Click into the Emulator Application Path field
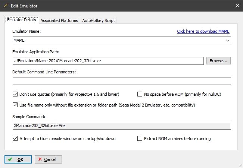 pyautogui.click(x=108, y=61)
